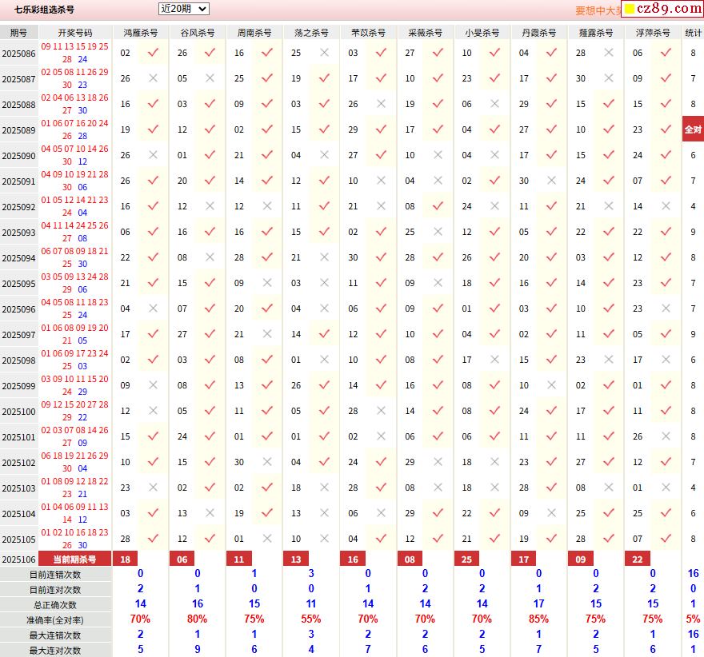Click the red 当前期杀号 label

click(75, 559)
